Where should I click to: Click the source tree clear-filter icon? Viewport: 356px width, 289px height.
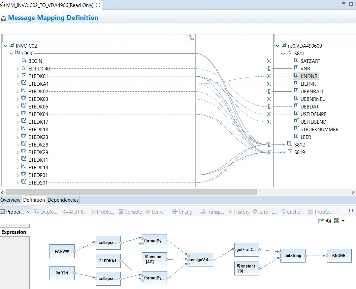point(191,38)
